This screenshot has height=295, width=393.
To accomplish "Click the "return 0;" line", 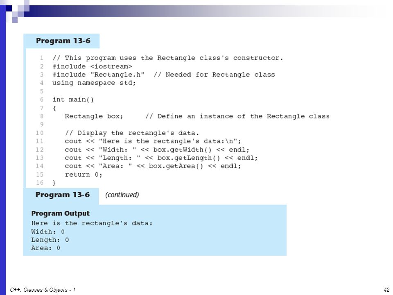I will pos(84,175).
